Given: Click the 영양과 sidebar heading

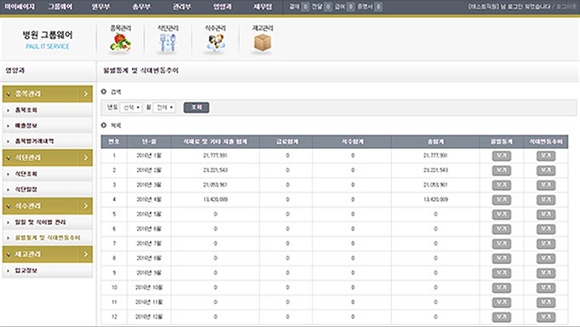Looking at the screenshot, I should tap(15, 71).
